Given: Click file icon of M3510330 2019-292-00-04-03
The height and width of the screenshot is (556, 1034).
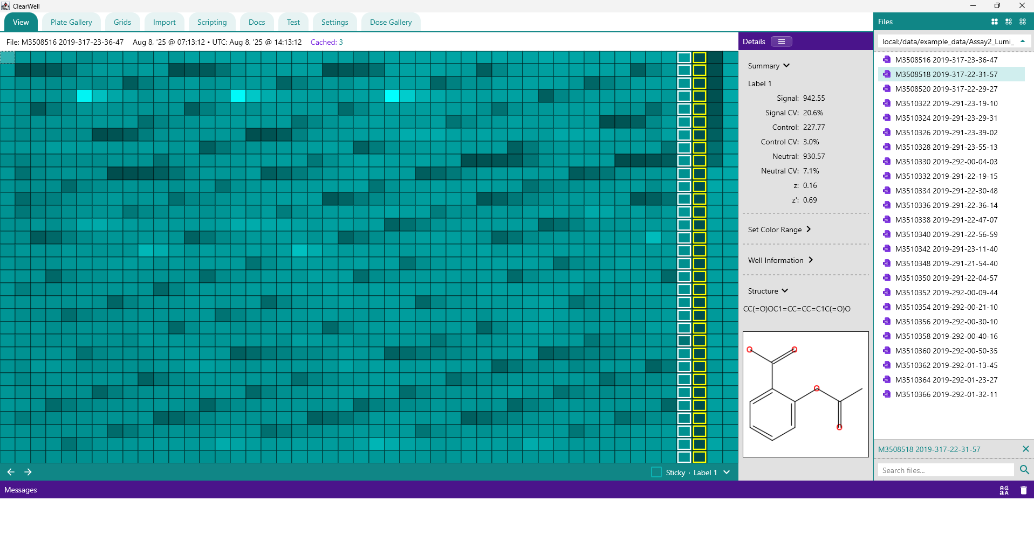Looking at the screenshot, I should [x=887, y=162].
